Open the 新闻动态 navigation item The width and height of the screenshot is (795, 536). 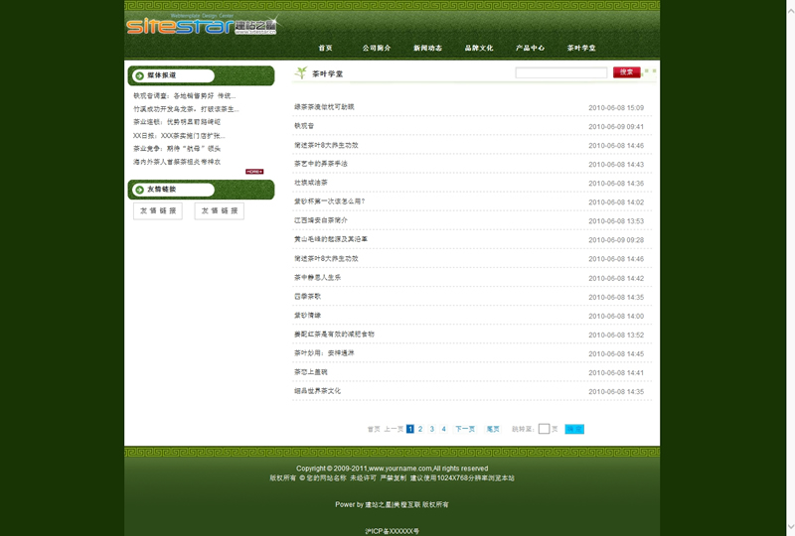click(428, 48)
